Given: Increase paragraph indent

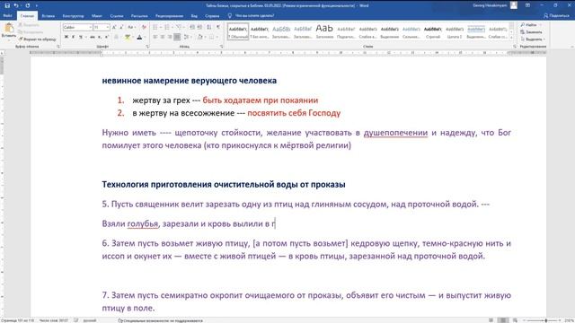Looking at the screenshot, I should click(x=199, y=28).
